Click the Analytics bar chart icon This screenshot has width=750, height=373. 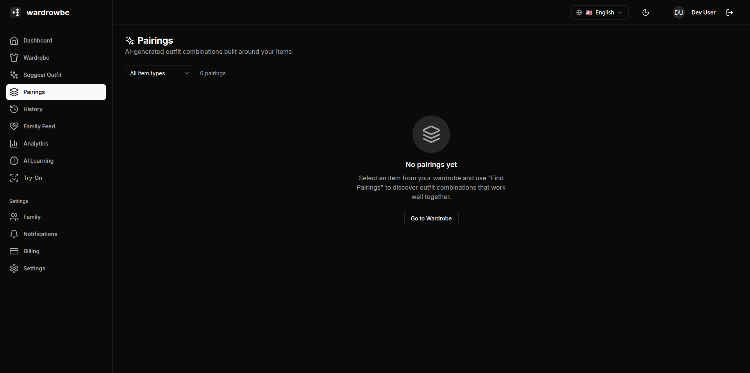coord(14,144)
